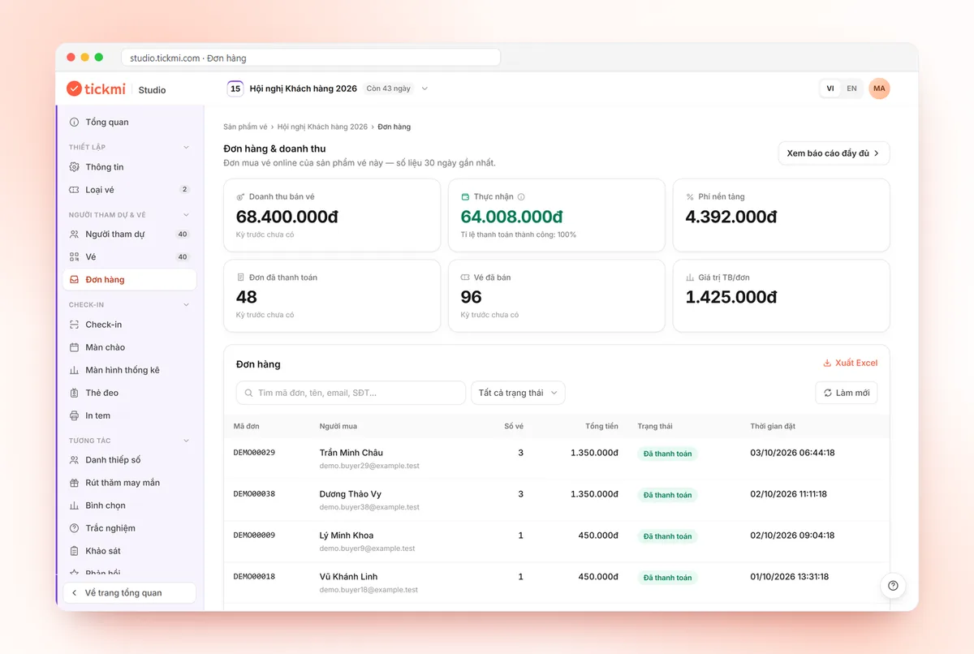The height and width of the screenshot is (654, 974).
Task: Click Sản phẩm vé breadcrumb link
Action: click(x=245, y=127)
